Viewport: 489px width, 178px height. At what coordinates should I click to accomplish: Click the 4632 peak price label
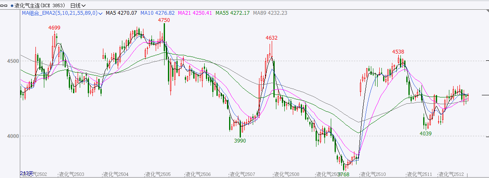272,38
